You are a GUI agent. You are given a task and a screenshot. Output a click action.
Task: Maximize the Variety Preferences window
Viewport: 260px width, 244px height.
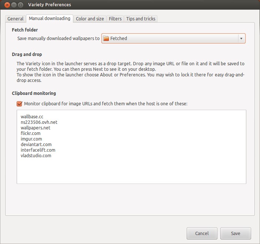coord(21,5)
